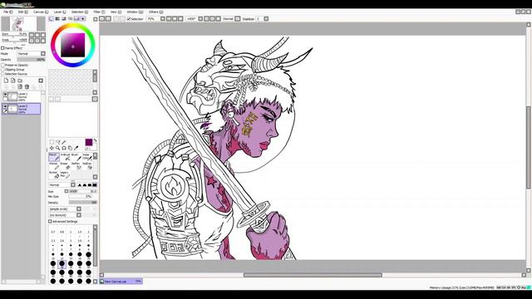Pick the rectangular selection tool
This screenshot has width=532, height=299.
tap(52, 142)
